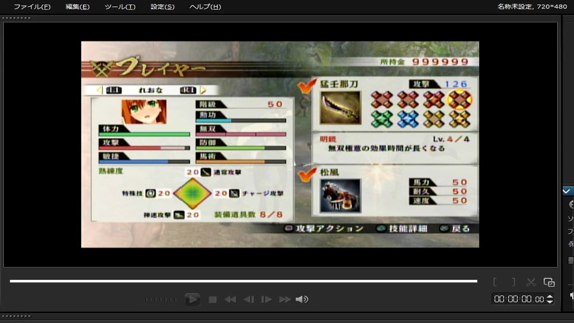Click the dotted jog wheel control
Image resolution: width=574 pixels, height=323 pixels.
point(161,300)
